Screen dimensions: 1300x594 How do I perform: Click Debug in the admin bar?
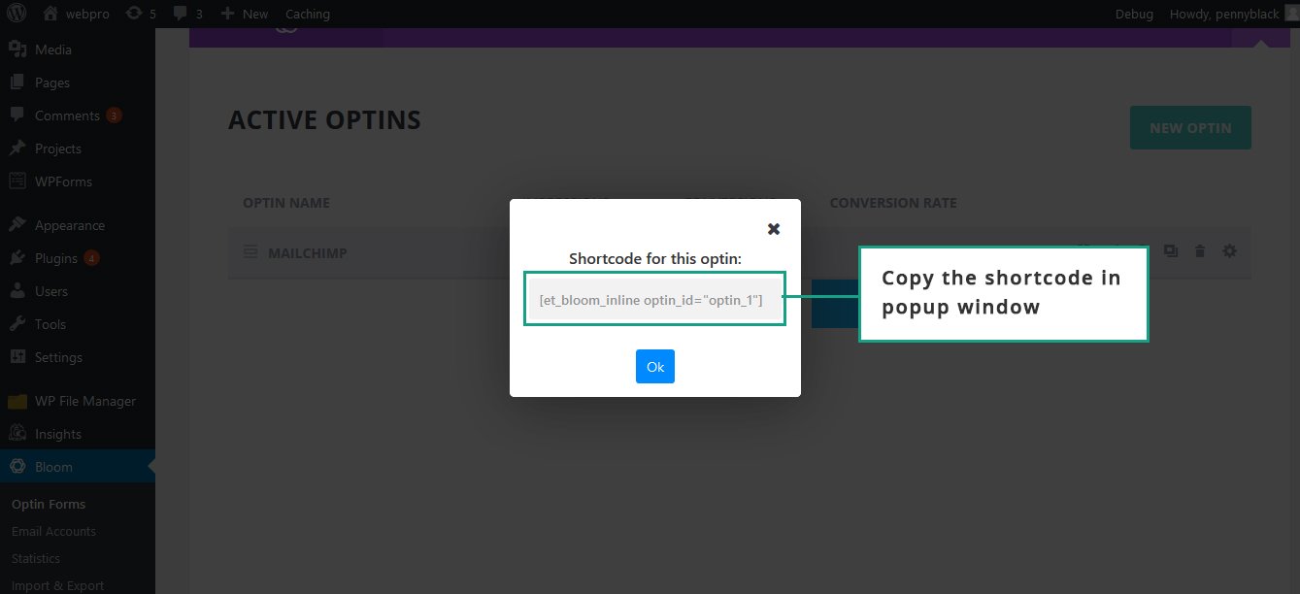[1134, 14]
